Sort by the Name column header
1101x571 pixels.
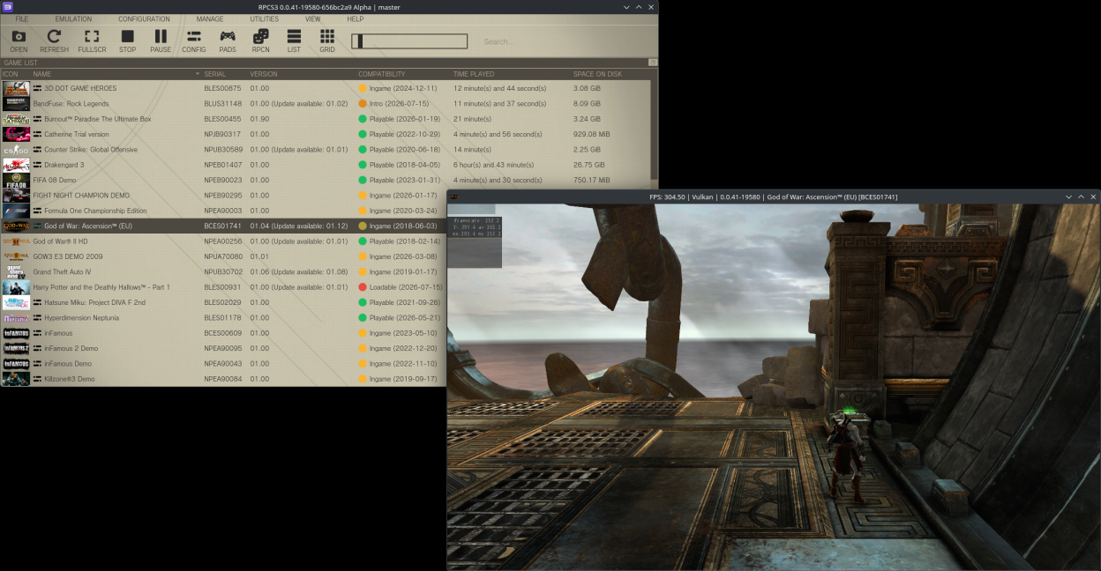116,74
